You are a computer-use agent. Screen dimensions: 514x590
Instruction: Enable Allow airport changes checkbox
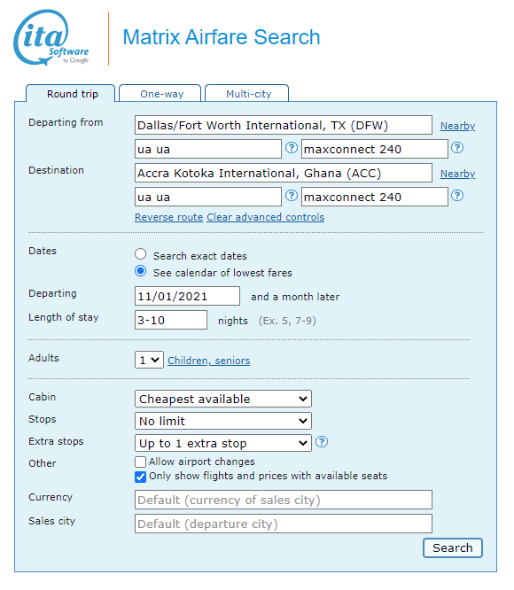coord(140,462)
